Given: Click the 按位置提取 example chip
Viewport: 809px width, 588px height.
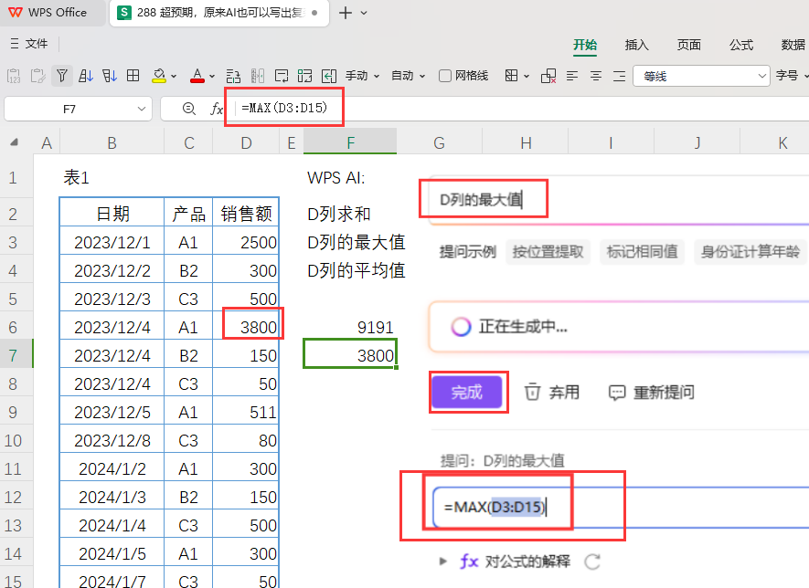Looking at the screenshot, I should (548, 251).
